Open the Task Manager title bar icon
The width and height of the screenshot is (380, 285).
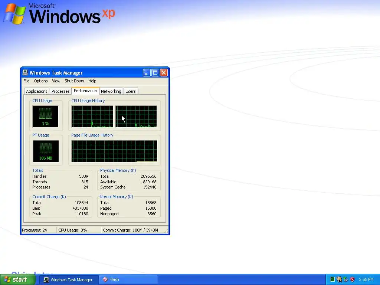coord(25,72)
